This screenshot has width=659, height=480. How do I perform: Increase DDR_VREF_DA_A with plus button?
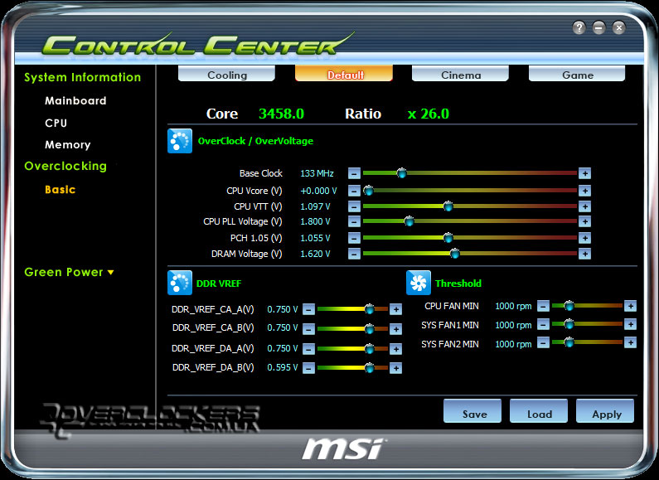coord(395,349)
